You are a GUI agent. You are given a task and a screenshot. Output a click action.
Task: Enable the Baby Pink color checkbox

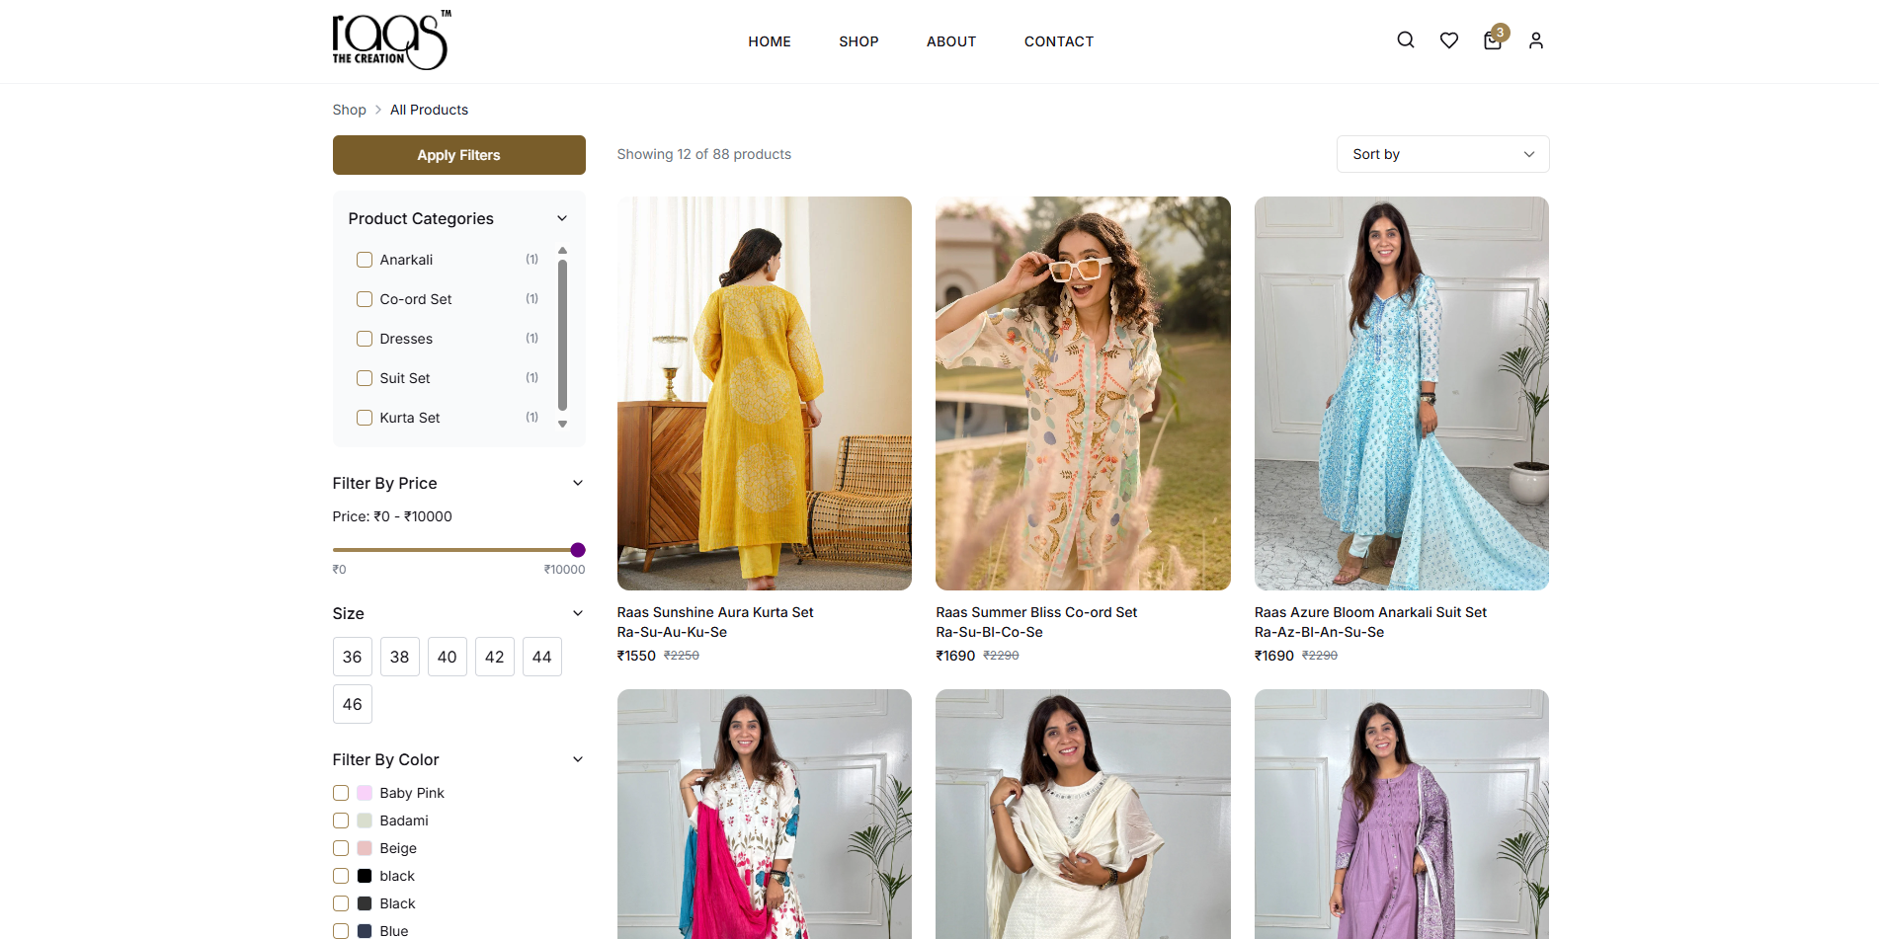[341, 793]
